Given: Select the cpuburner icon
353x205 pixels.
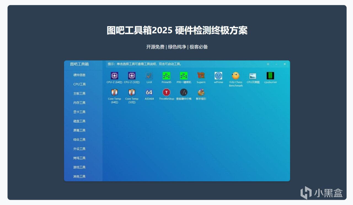Looking at the screenshot, I should point(270,76).
